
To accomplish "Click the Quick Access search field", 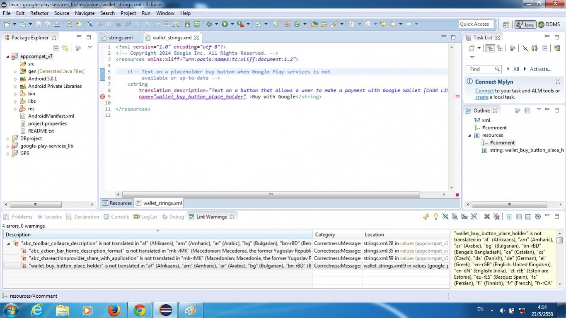I will (x=476, y=24).
